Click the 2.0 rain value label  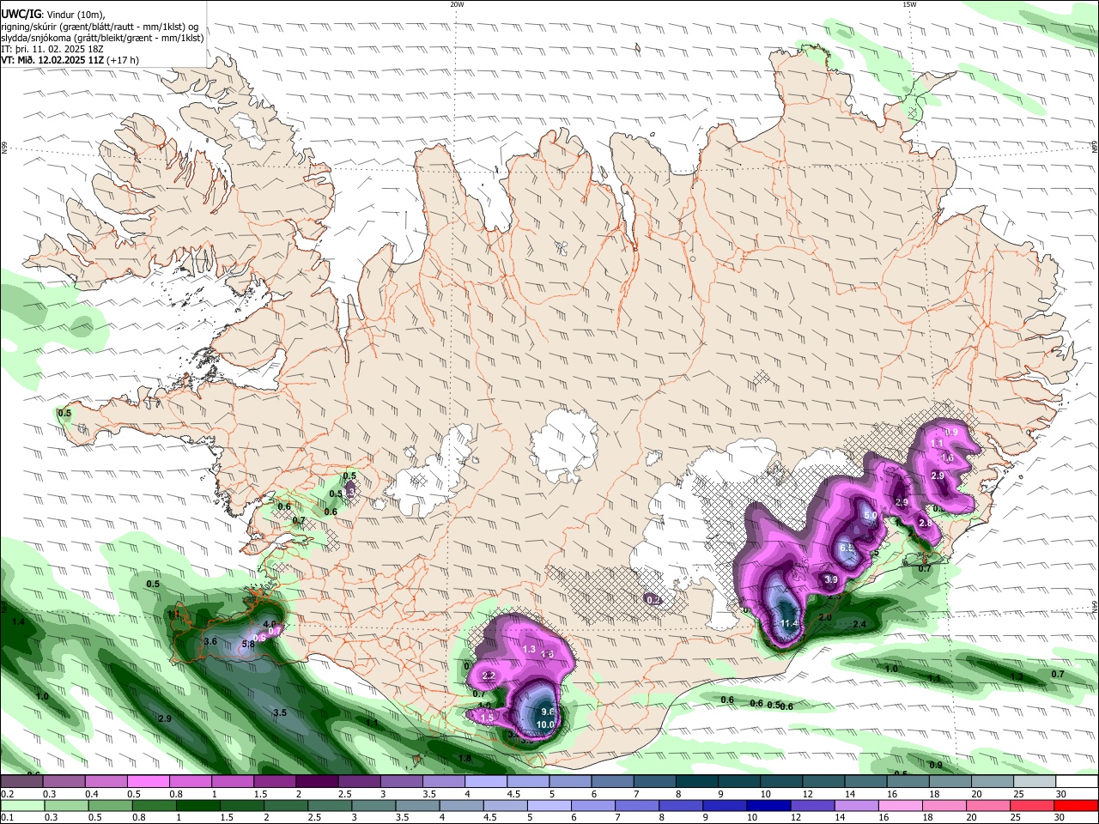[826, 617]
